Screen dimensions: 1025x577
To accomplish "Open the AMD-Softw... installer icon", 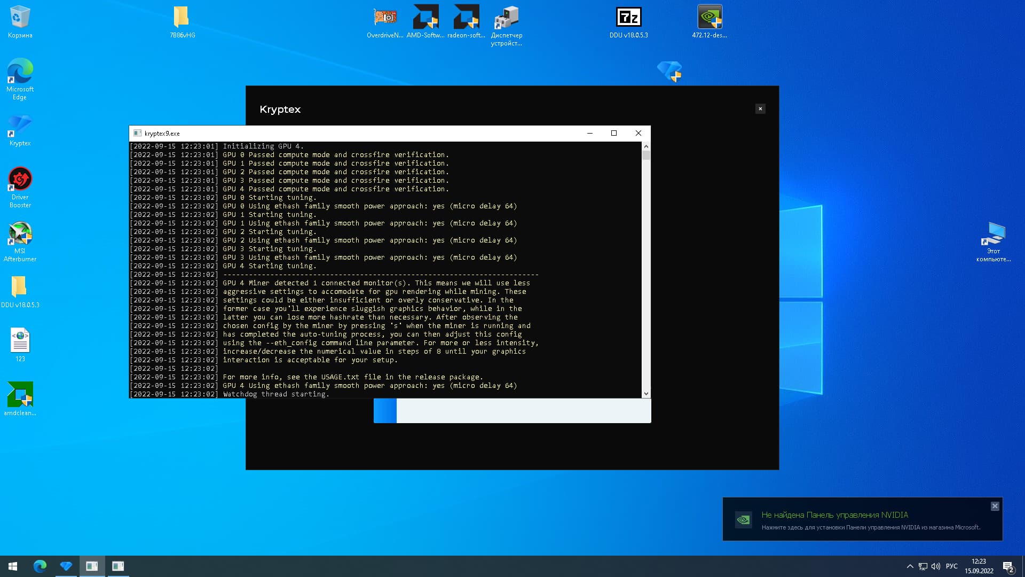I will (x=425, y=22).
